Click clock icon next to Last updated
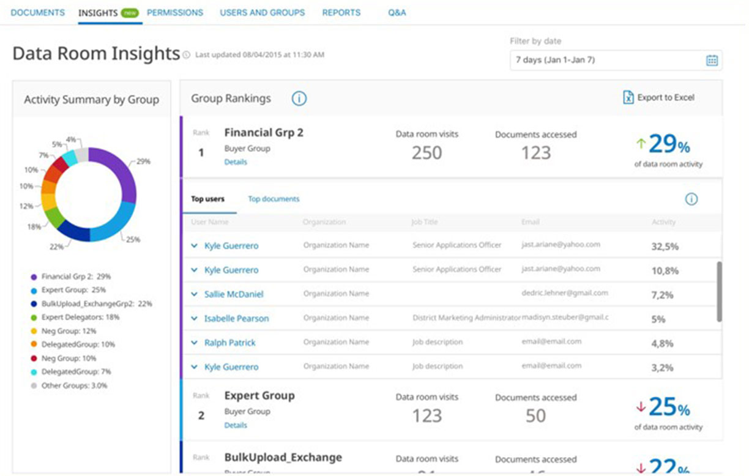This screenshot has width=749, height=476. click(187, 55)
